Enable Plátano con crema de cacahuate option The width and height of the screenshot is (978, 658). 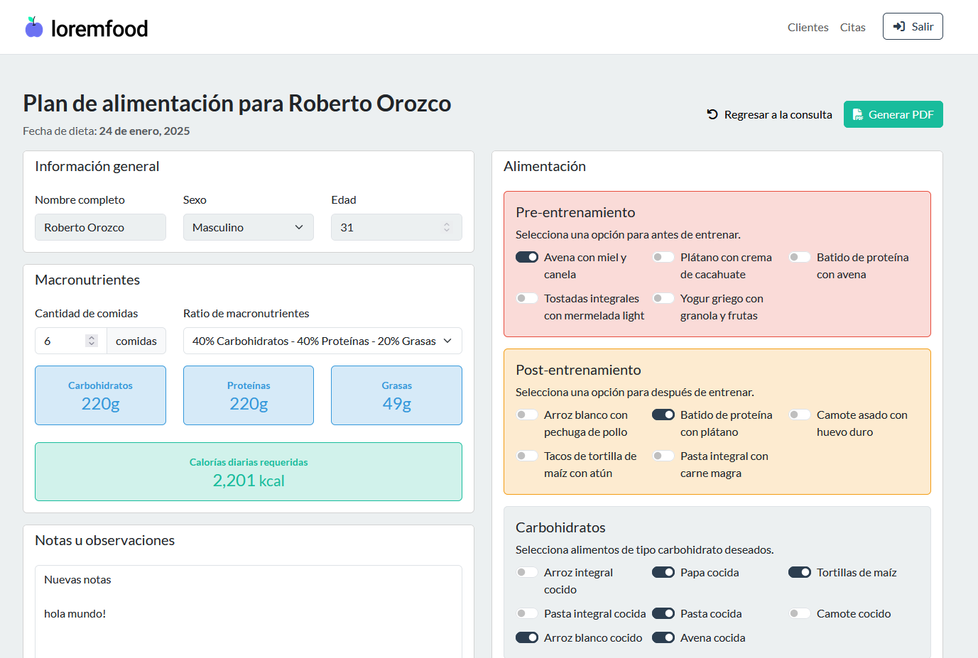pos(663,257)
